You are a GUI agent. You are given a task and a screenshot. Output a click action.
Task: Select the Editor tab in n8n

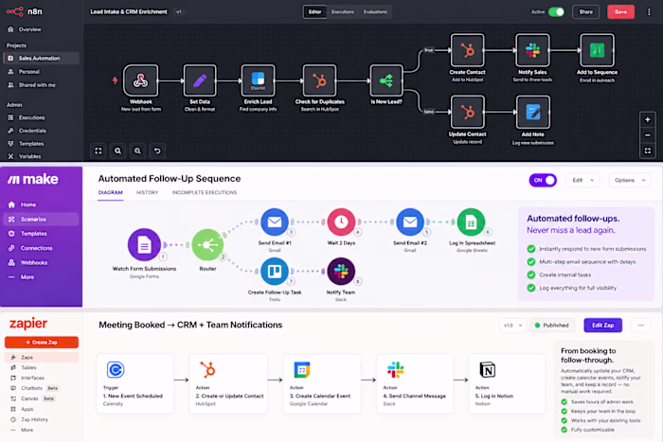(x=315, y=12)
